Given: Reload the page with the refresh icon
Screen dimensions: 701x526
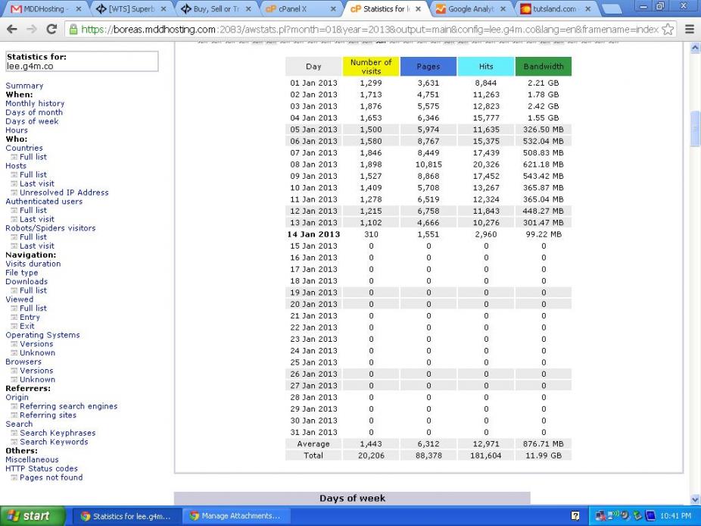Looking at the screenshot, I should click(51, 29).
